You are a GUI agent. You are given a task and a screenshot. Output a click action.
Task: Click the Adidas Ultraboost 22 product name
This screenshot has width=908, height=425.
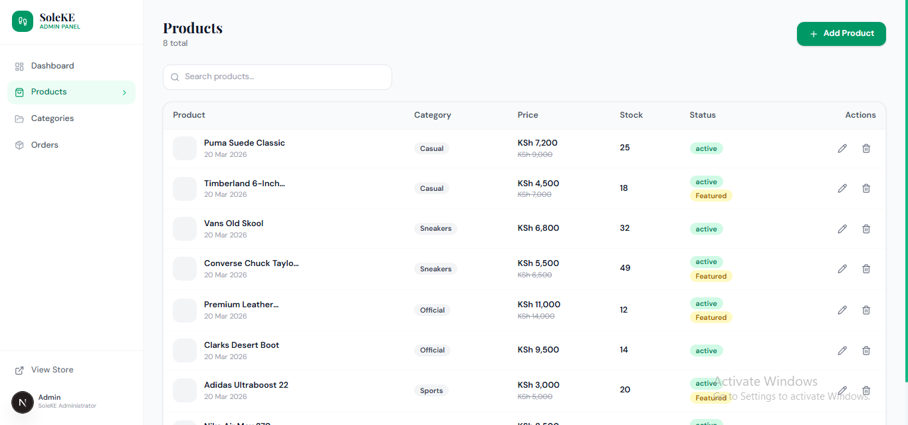pyautogui.click(x=246, y=385)
